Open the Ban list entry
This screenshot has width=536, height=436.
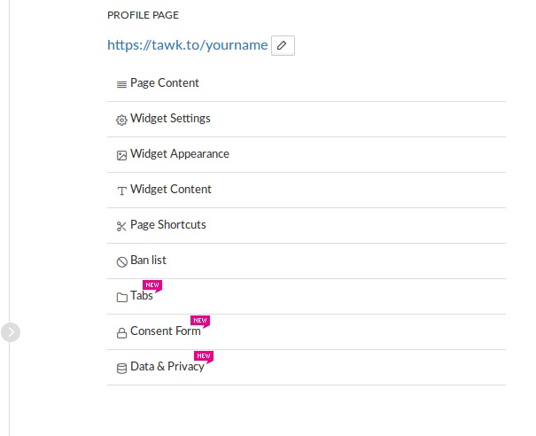148,261
